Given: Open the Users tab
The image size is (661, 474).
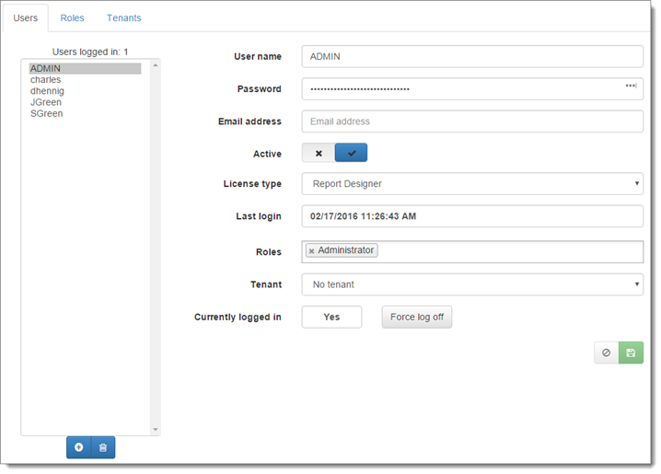Looking at the screenshot, I should pos(26,18).
